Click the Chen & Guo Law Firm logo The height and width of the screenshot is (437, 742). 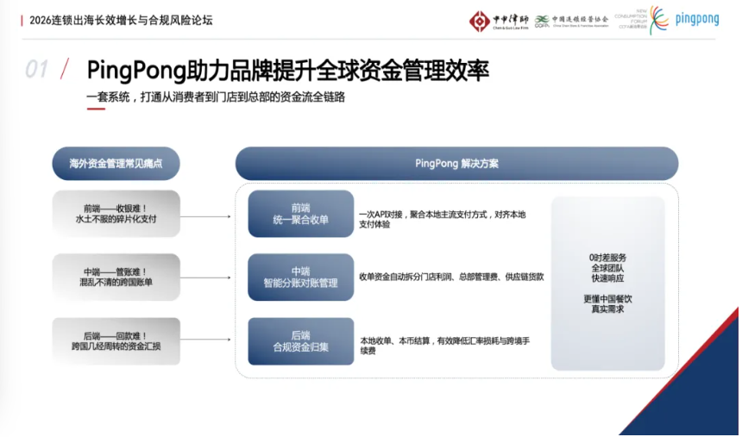[499, 21]
